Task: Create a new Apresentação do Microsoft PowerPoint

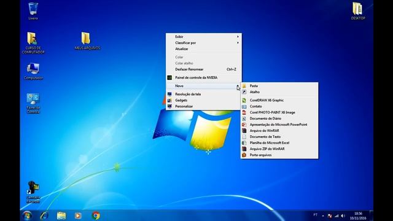Action: (279, 125)
